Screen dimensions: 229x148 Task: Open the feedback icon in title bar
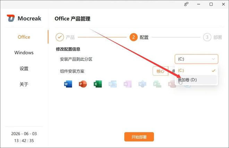pos(186,4)
